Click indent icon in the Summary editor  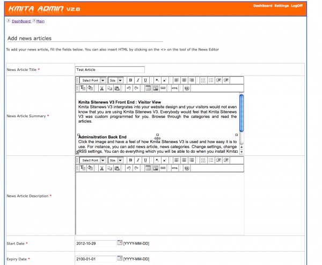[x=226, y=80]
